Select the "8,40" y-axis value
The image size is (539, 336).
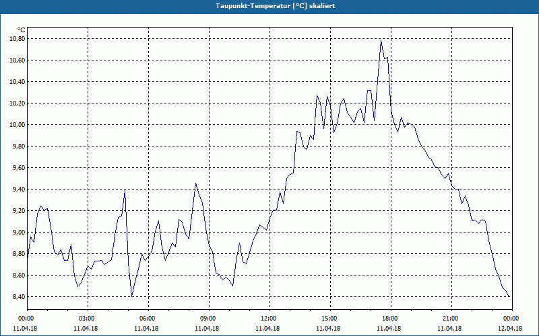19,296
